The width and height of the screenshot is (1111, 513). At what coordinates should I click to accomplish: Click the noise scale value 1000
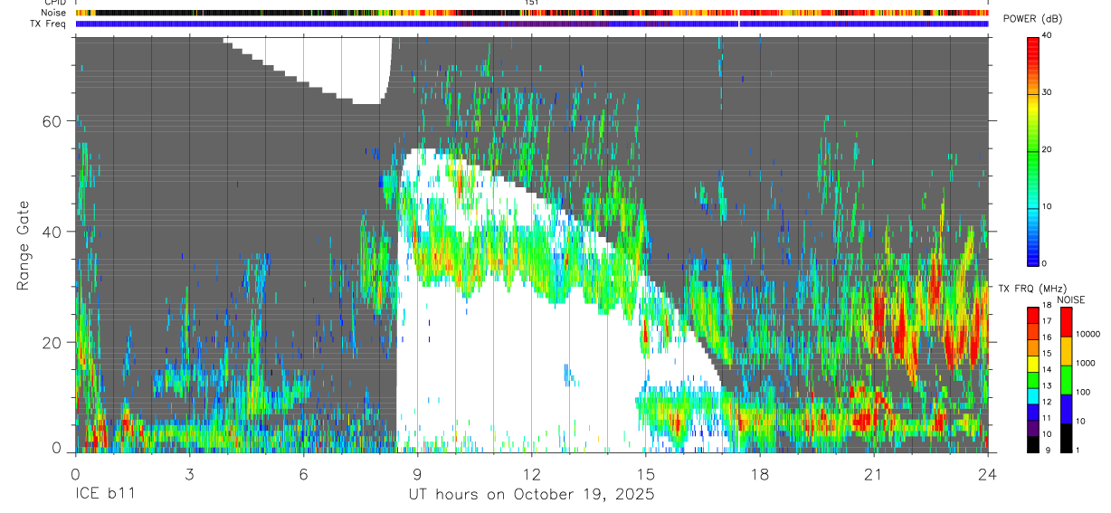[1085, 363]
